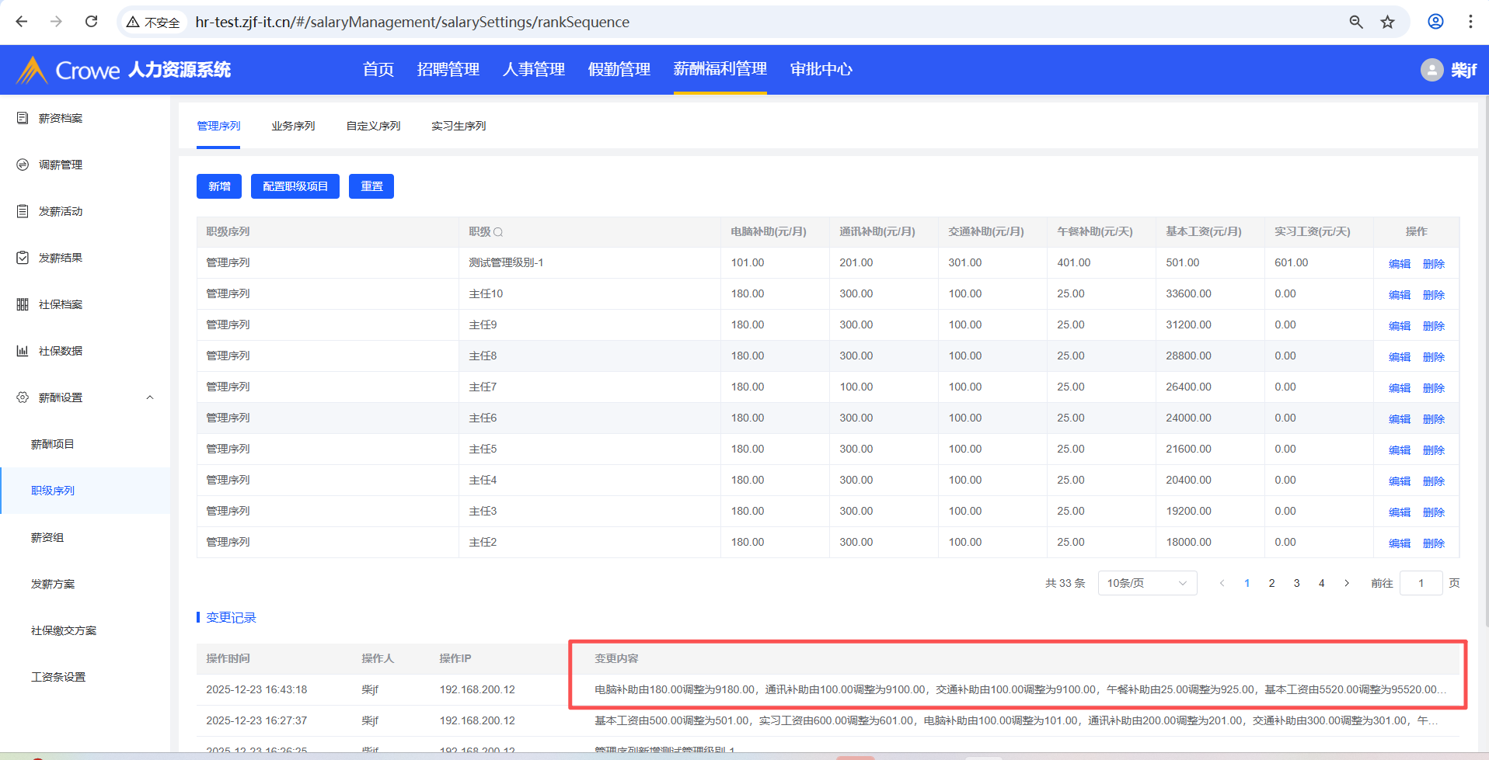Click the 调薪管理 sidebar icon
Viewport: 1489px width, 760px height.
pos(23,165)
